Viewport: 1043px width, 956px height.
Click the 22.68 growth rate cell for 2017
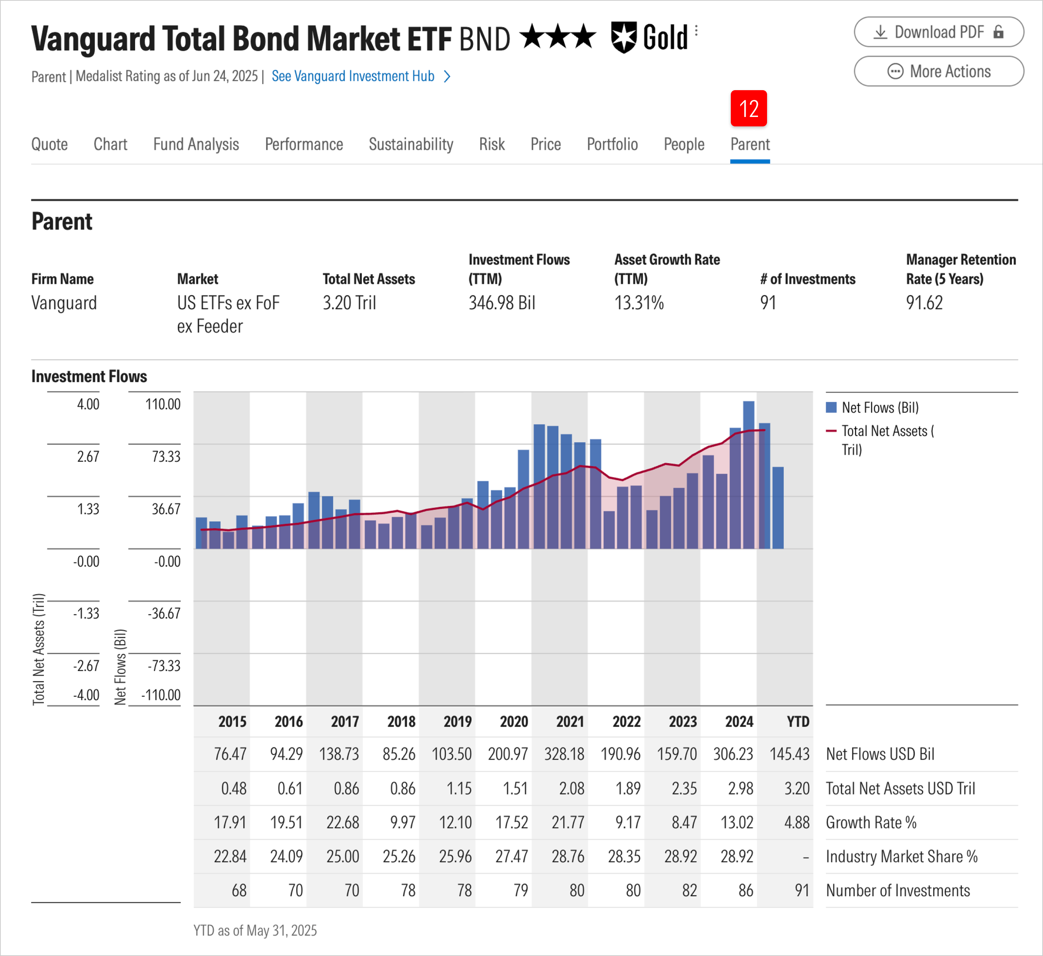click(x=343, y=822)
